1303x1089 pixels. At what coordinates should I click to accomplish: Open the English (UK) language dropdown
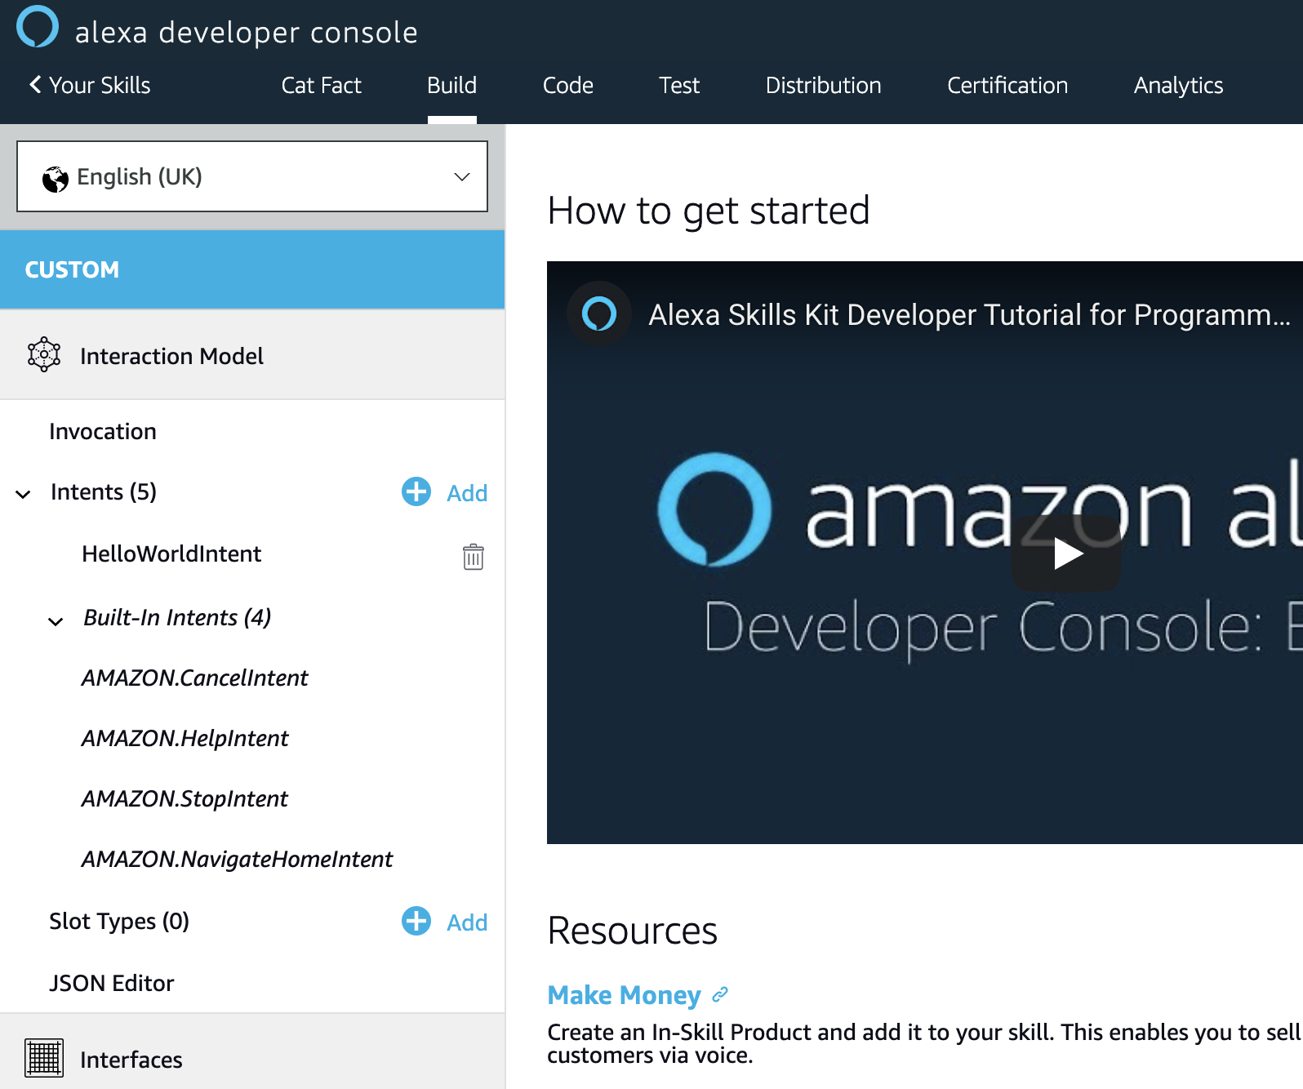[252, 176]
